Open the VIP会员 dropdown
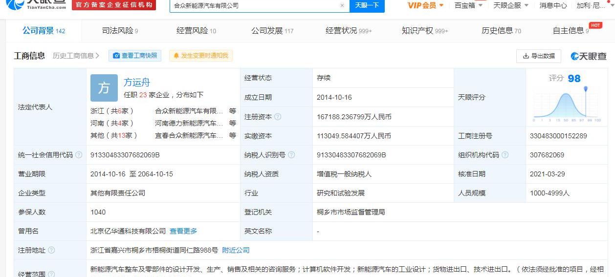The image size is (615, 277). pyautogui.click(x=425, y=5)
